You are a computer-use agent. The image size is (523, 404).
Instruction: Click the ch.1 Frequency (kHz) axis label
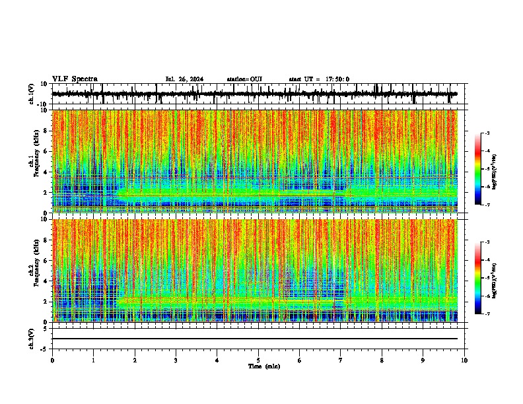point(35,153)
